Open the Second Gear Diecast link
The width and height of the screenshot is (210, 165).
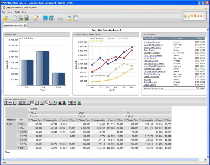(153, 47)
